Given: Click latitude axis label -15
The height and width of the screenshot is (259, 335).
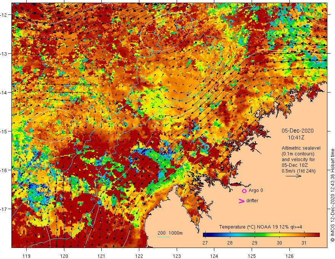Looking at the screenshot, I should pyautogui.click(x=4, y=131).
